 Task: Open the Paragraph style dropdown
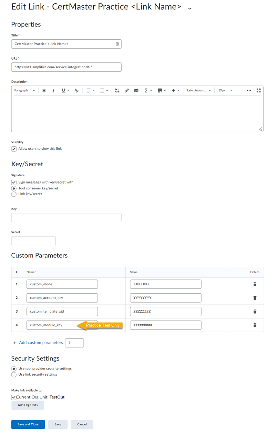[24, 90]
